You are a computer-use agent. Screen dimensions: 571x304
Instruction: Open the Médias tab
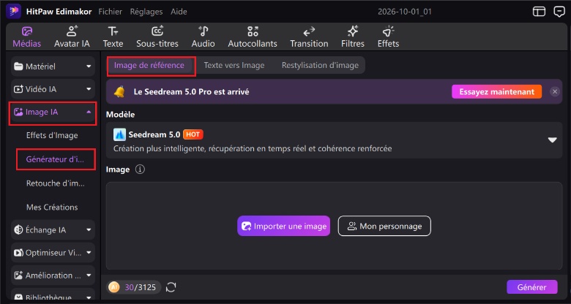[x=27, y=37]
